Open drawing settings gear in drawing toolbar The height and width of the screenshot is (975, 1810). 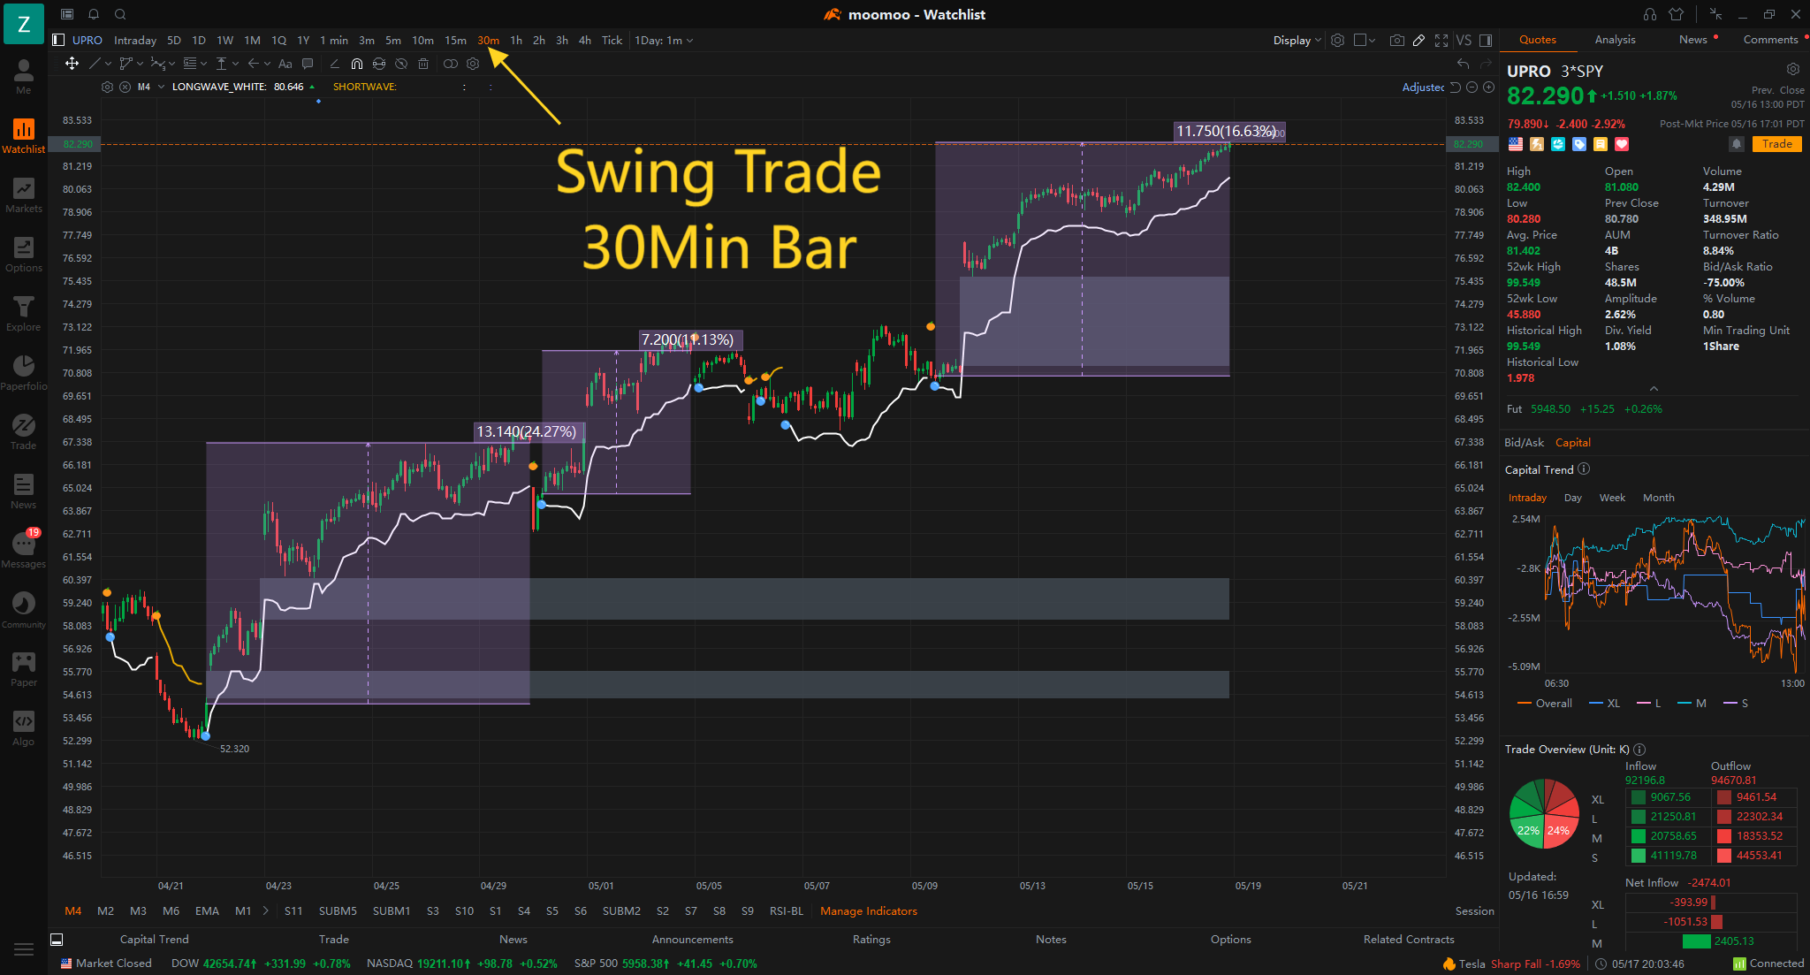point(473,64)
